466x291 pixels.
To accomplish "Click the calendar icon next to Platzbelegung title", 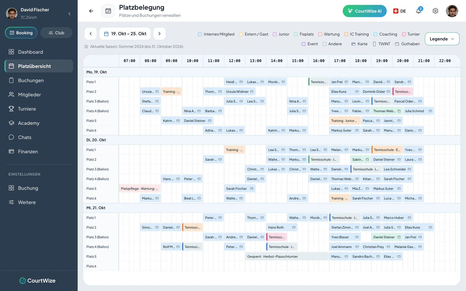I will click(x=108, y=11).
